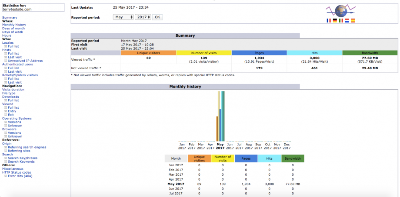Viewport: 400px width, 197px height.
Task: Click the Italian flag language icon
Action: pos(341,21)
